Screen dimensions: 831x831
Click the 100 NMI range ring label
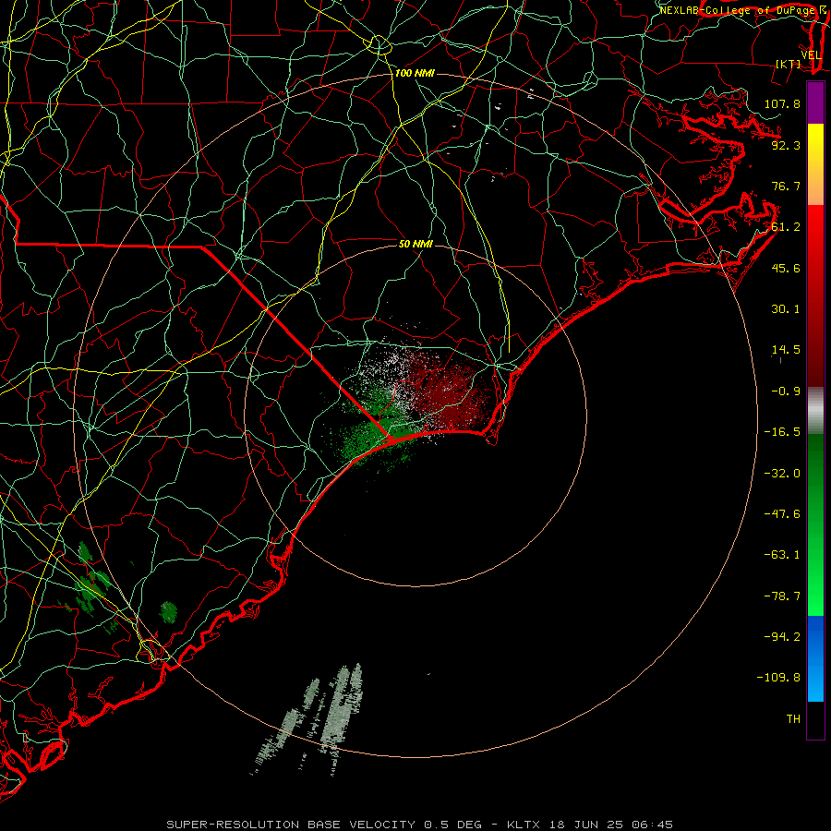(x=415, y=73)
